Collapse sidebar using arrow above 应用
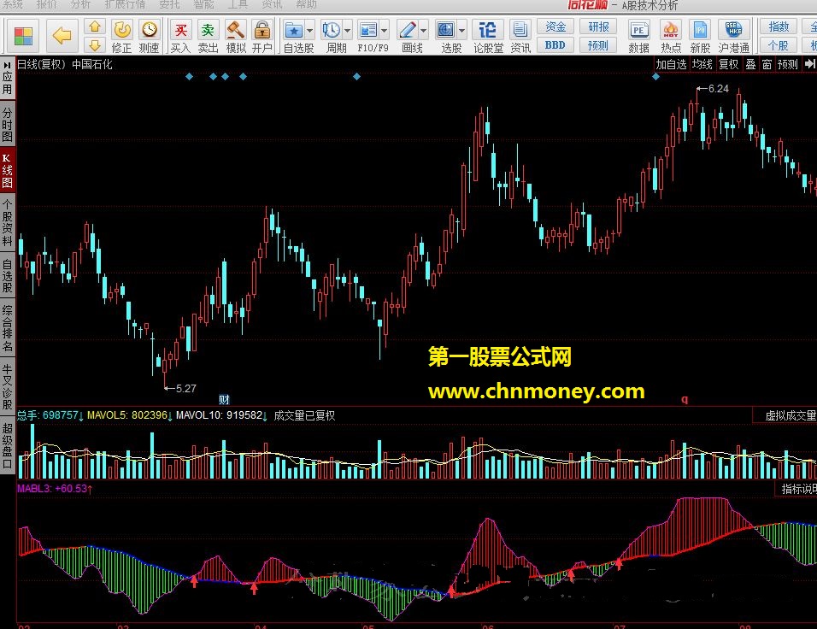 (x=7, y=66)
